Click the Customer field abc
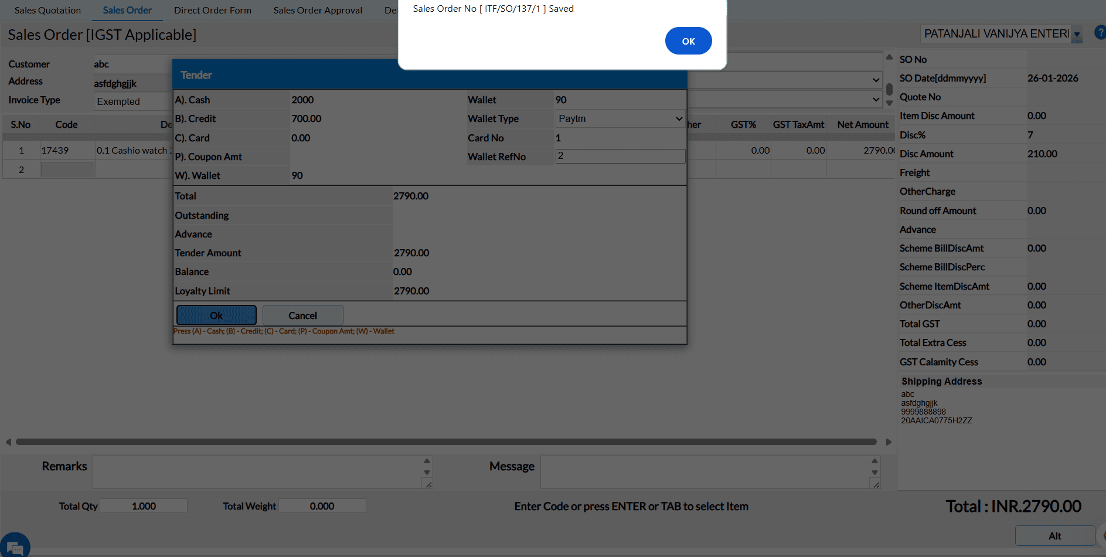The height and width of the screenshot is (557, 1106). (x=132, y=64)
